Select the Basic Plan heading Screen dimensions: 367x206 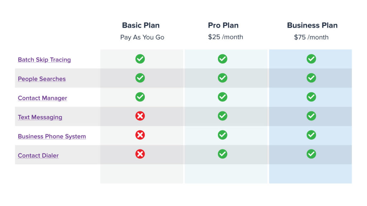tap(140, 25)
